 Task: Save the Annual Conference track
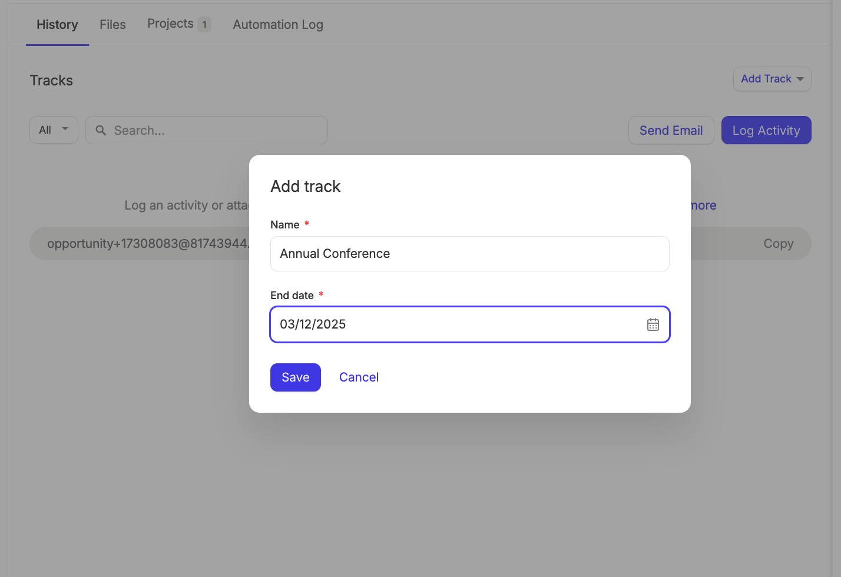coord(295,377)
